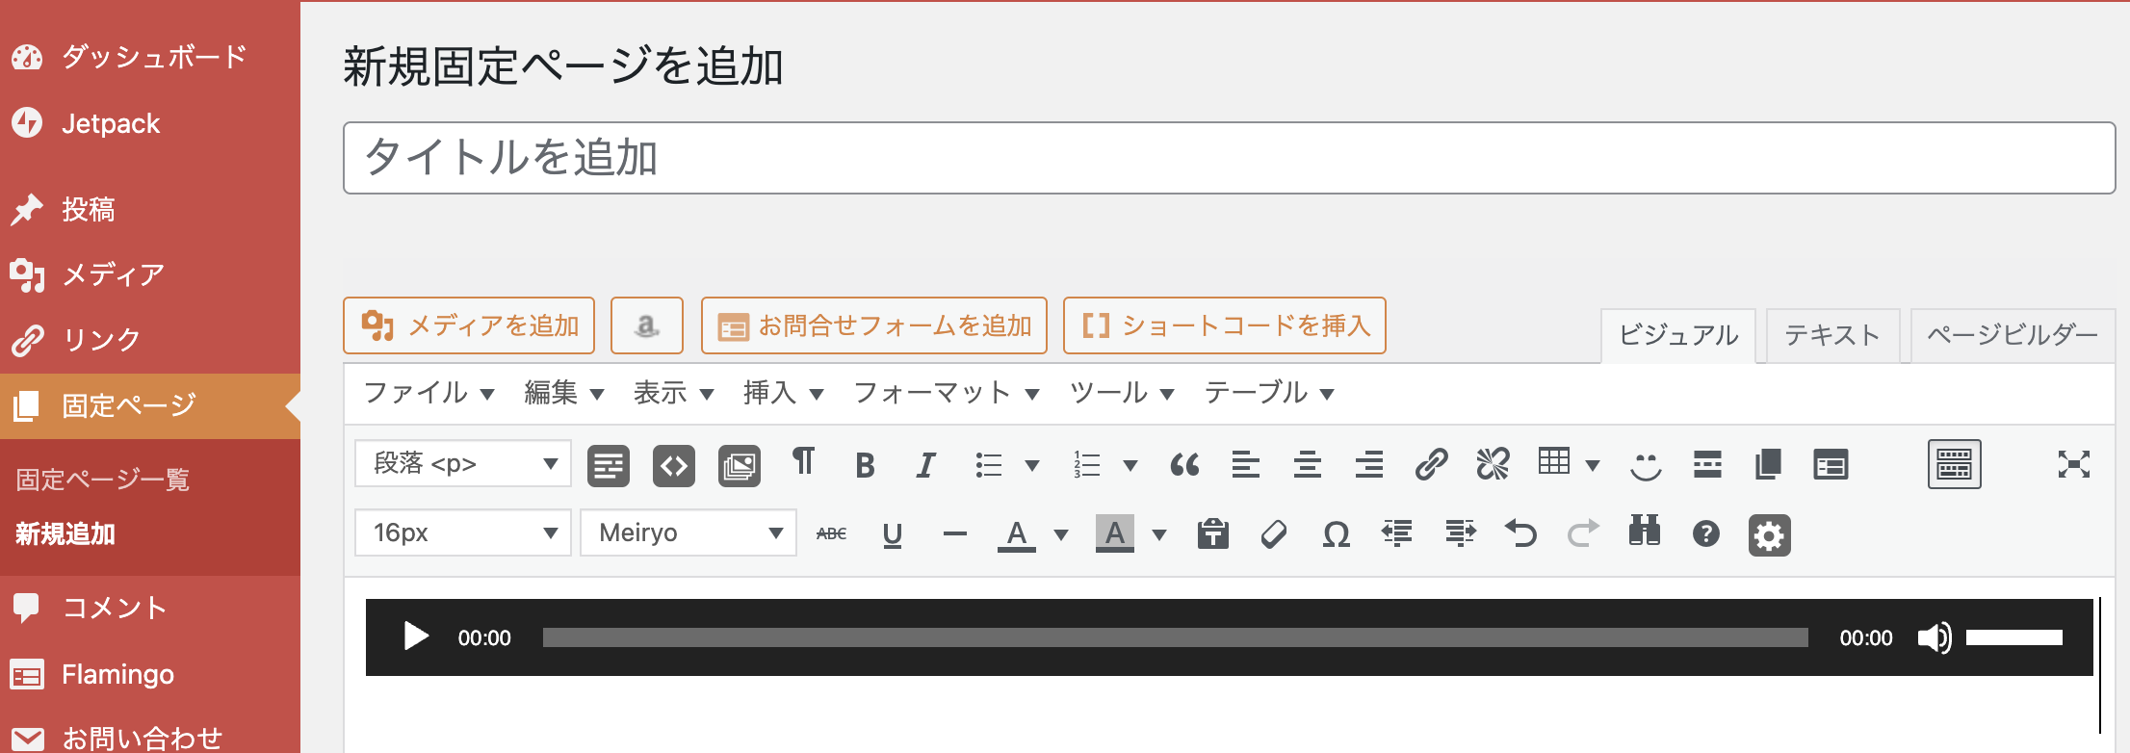
Task: Switch to the テキスト editor tab
Action: (1831, 335)
